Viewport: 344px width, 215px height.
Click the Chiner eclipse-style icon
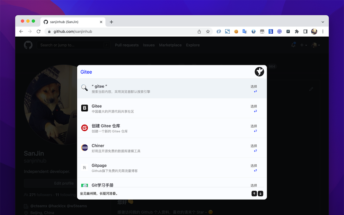pyautogui.click(x=84, y=147)
